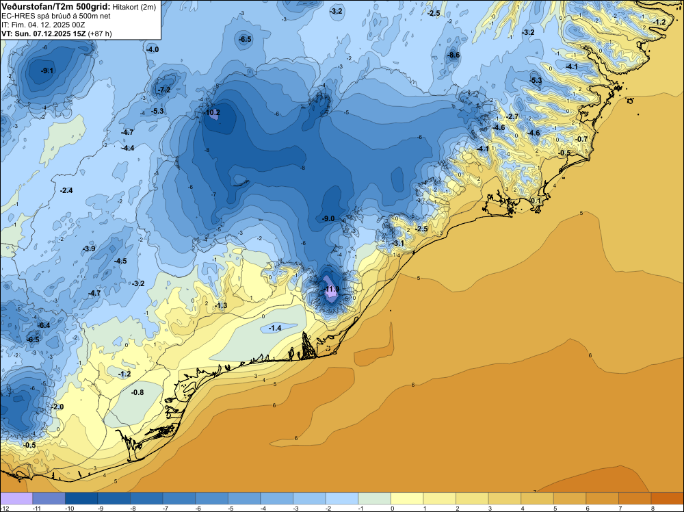
Task: Click the -2.7 temperature value
Action: click(x=512, y=117)
